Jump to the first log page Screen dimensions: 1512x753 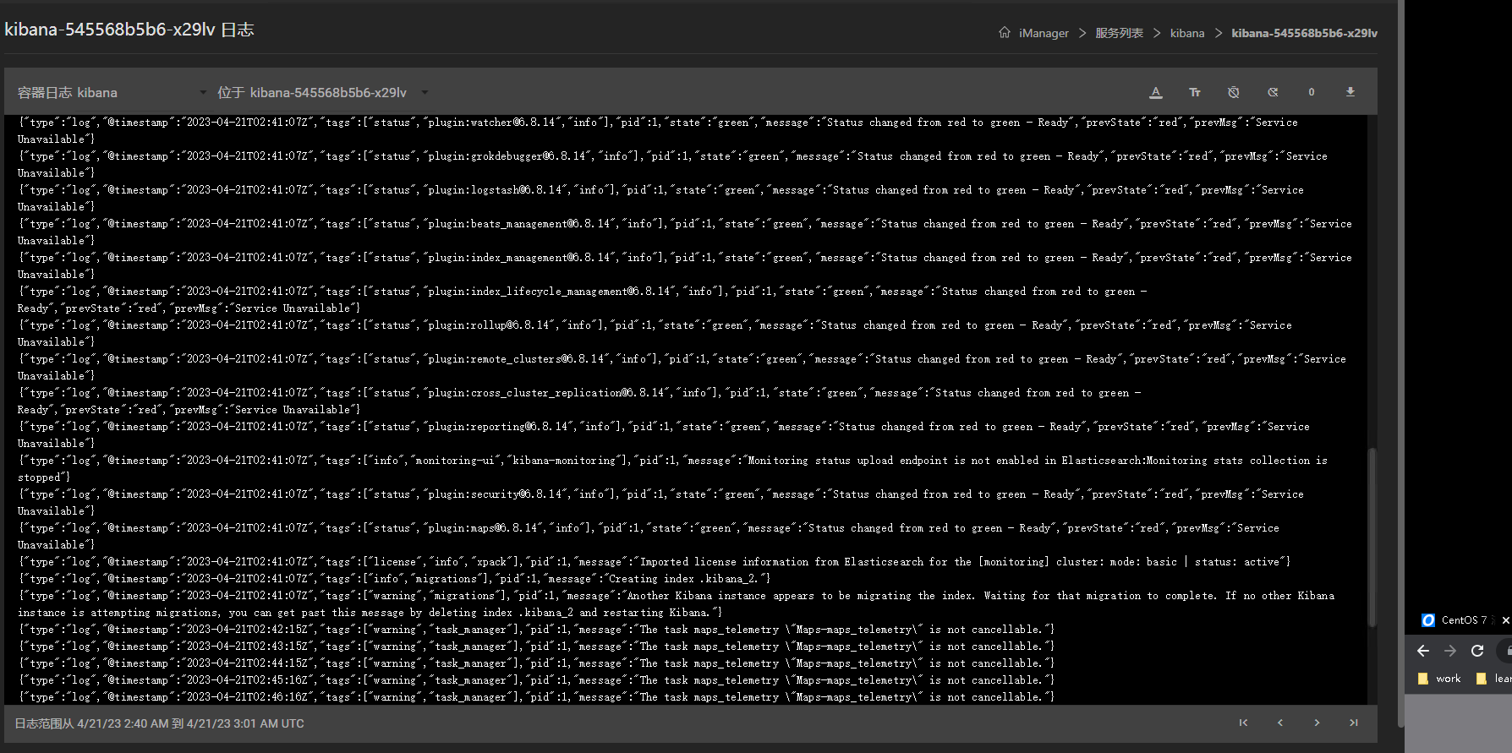1243,723
